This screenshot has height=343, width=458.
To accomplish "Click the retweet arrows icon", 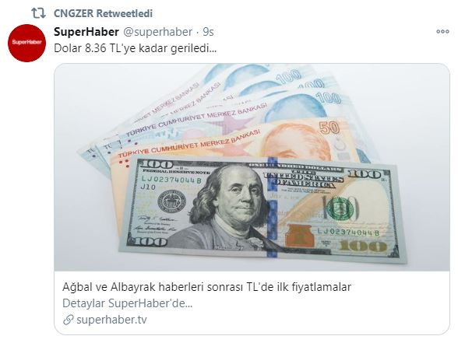I will click(38, 13).
